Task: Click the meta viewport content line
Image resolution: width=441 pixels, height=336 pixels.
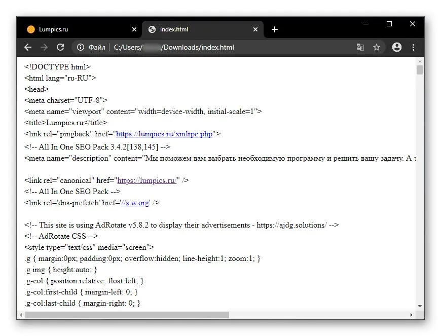Action: click(143, 111)
